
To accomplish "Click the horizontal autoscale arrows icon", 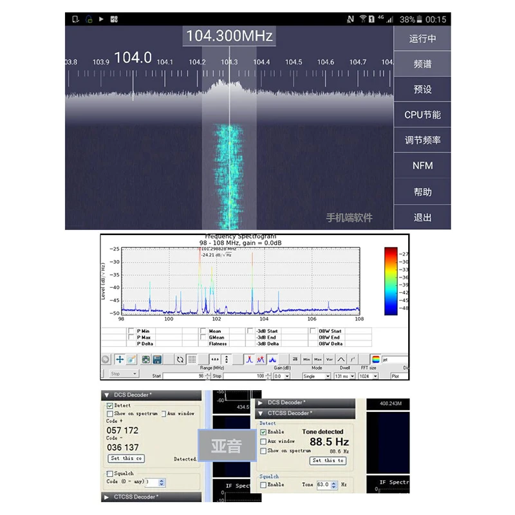I will pos(215,359).
